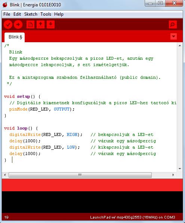Open the File menu

pos(7,14)
